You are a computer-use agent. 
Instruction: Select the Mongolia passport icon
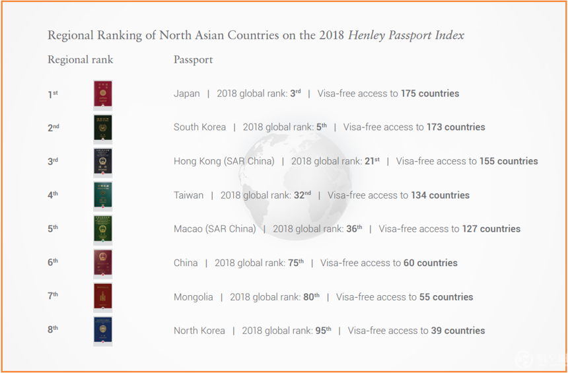tap(102, 297)
